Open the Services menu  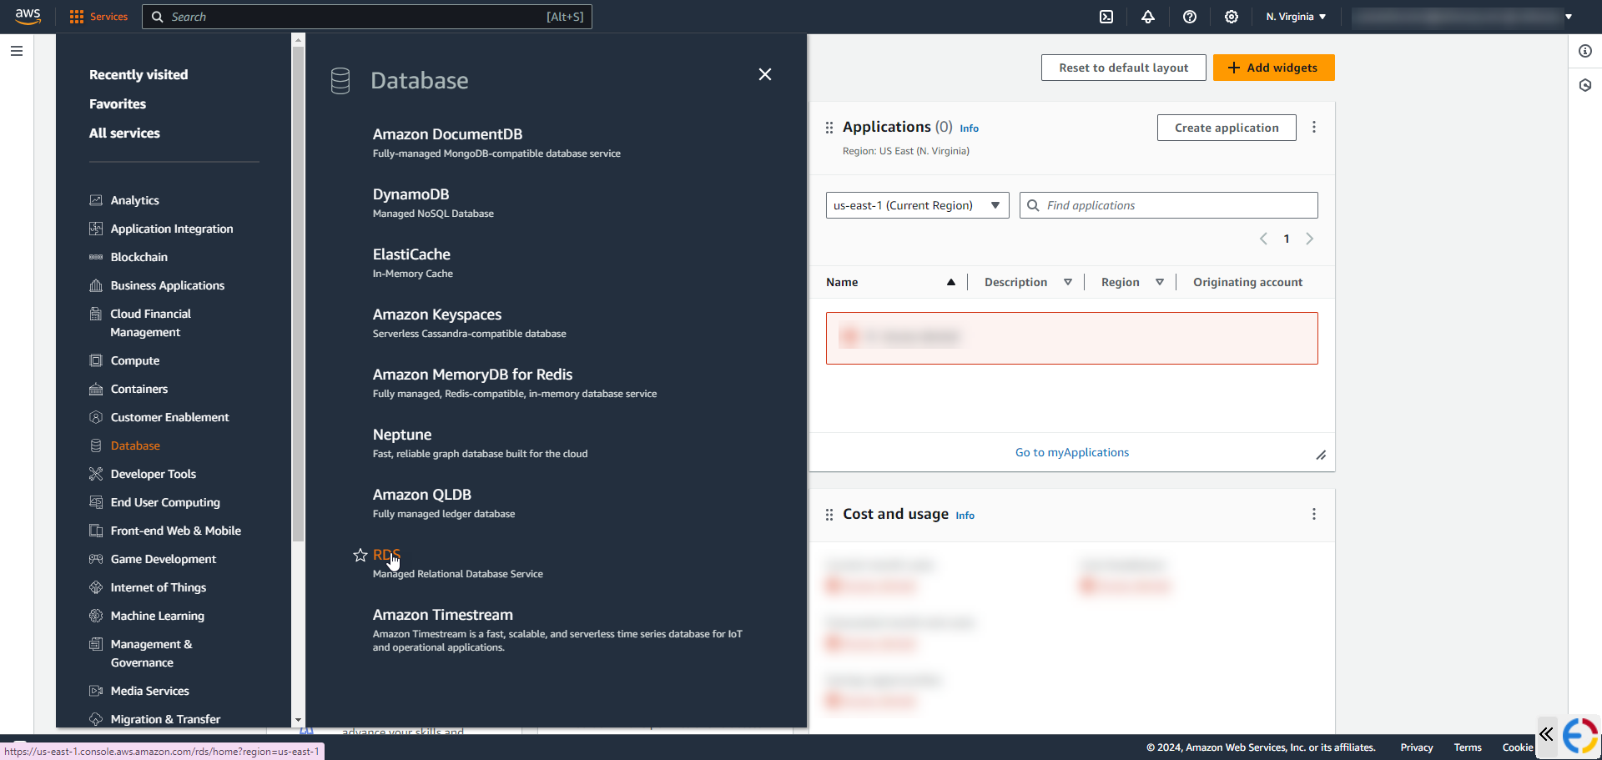[99, 17]
